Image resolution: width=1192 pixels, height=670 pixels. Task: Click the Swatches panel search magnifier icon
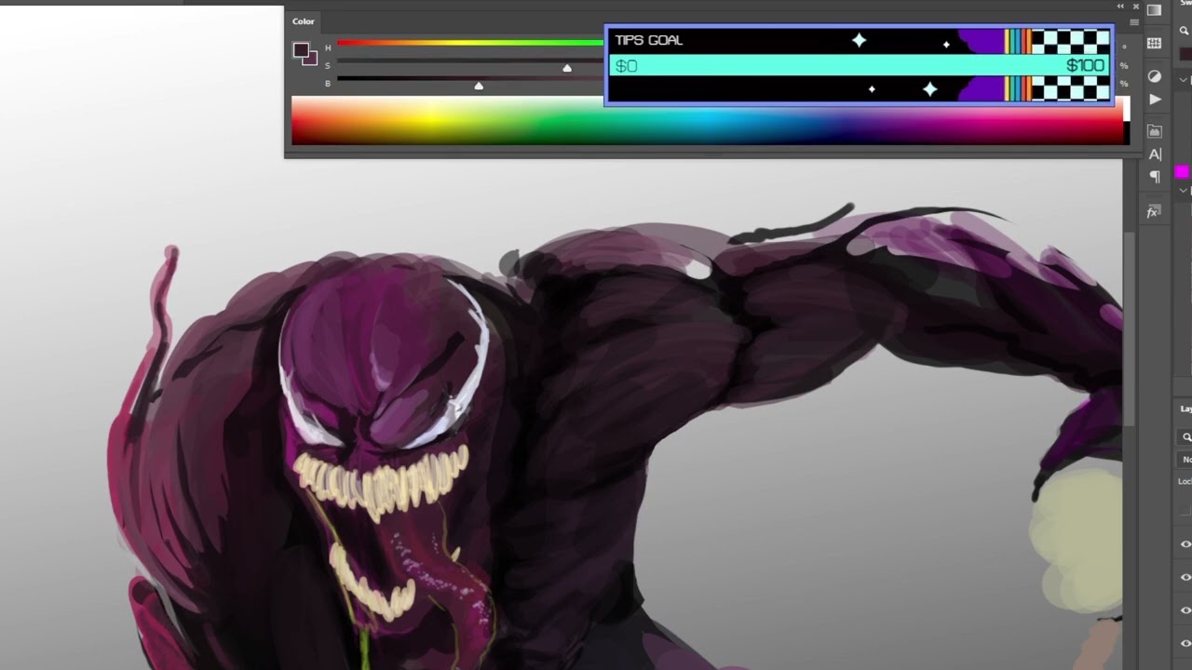[1185, 31]
